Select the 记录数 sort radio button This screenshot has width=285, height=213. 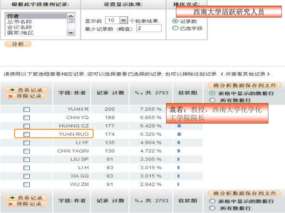tap(175, 21)
